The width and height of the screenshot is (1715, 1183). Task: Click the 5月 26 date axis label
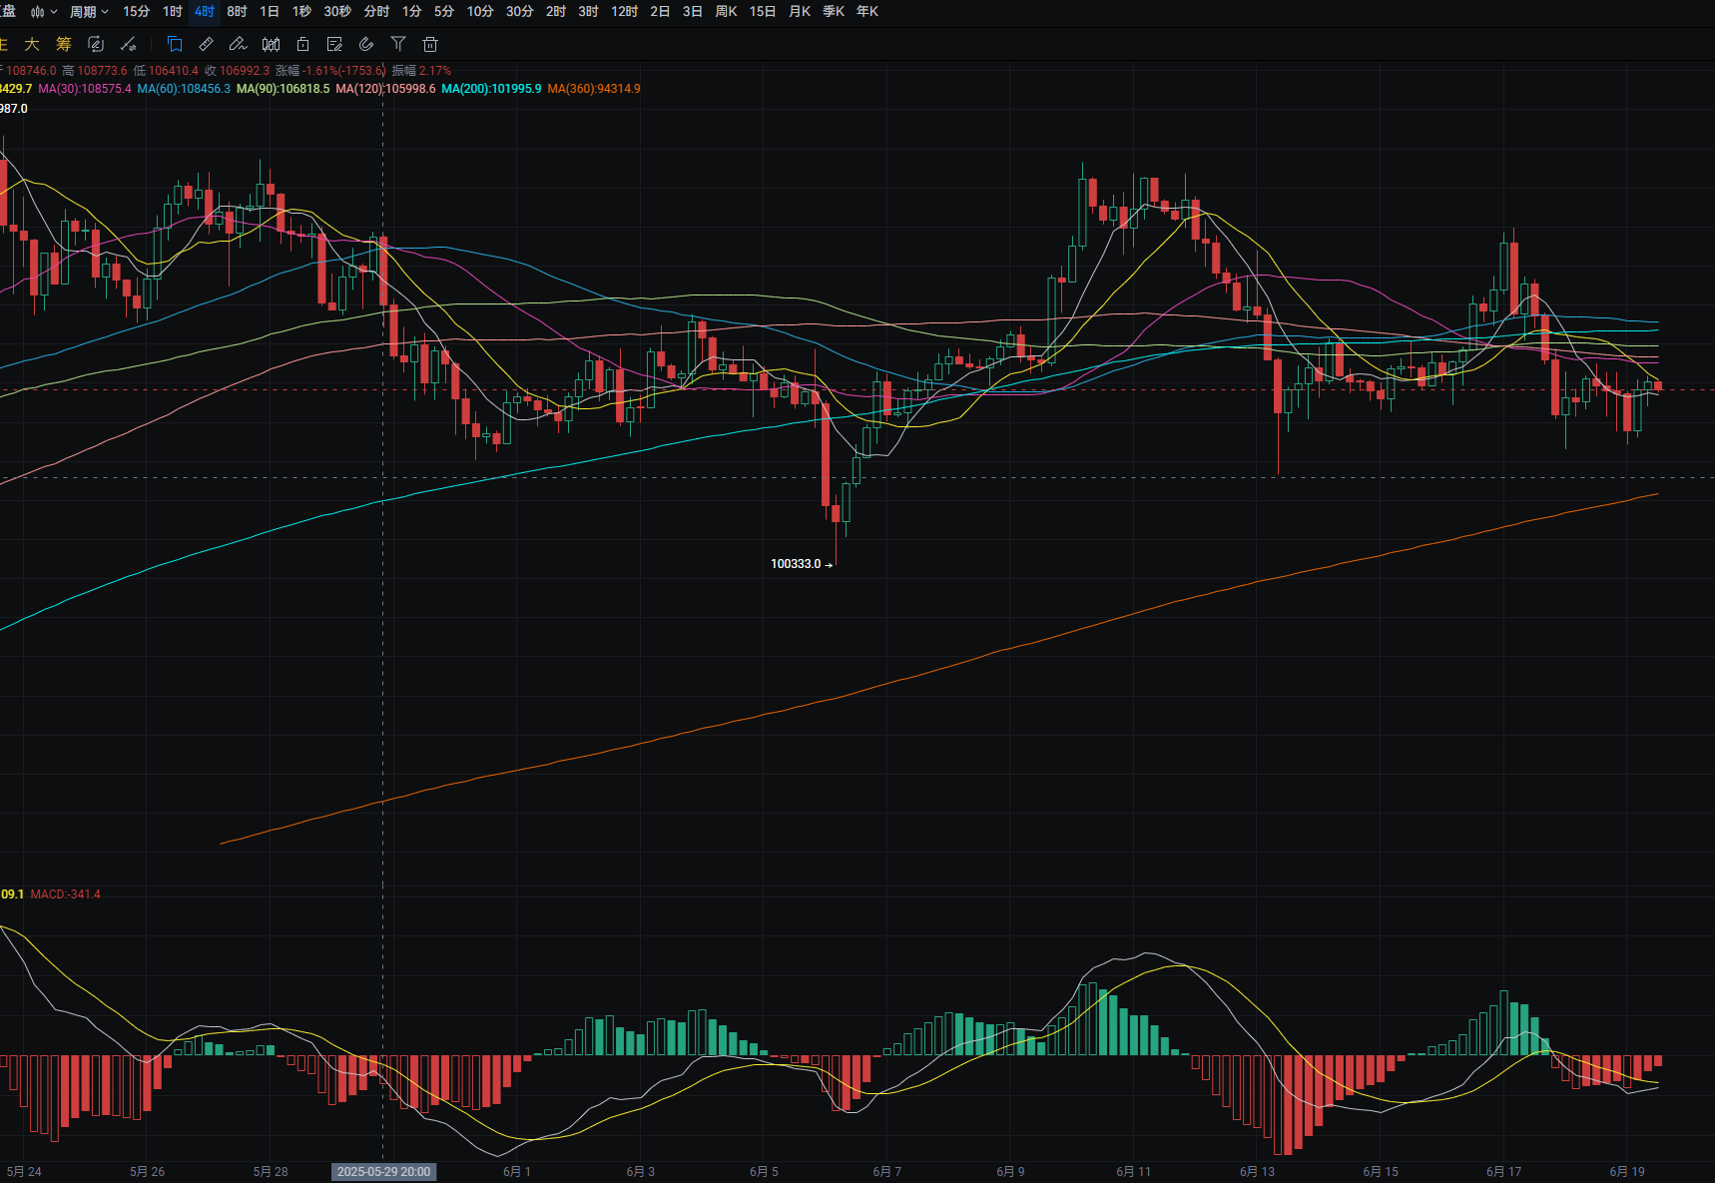tap(147, 1172)
